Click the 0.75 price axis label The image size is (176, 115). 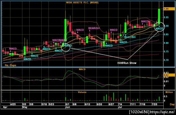pyautogui.click(x=166, y=51)
